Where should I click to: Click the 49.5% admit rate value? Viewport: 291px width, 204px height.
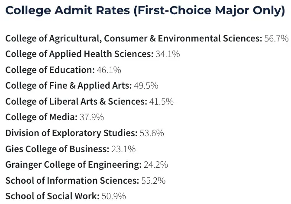[146, 86]
